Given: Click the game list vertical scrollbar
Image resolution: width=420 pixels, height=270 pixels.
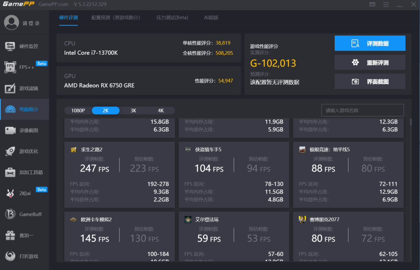Looking at the screenshot, I should (411, 123).
